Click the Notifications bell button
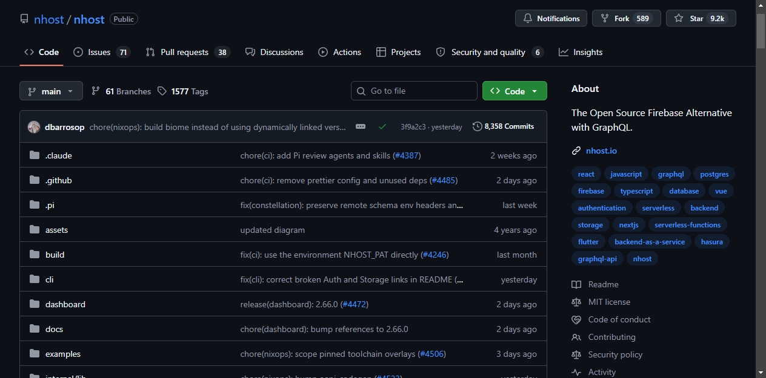 coord(551,18)
